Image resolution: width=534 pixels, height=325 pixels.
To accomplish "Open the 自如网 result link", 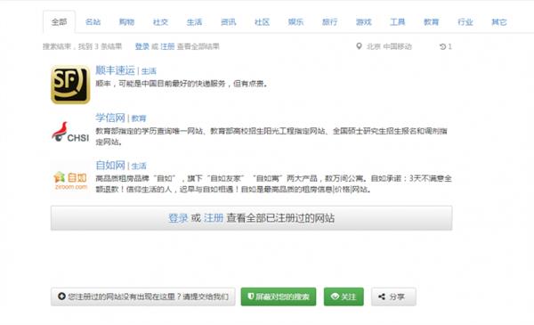I will 110,166.
